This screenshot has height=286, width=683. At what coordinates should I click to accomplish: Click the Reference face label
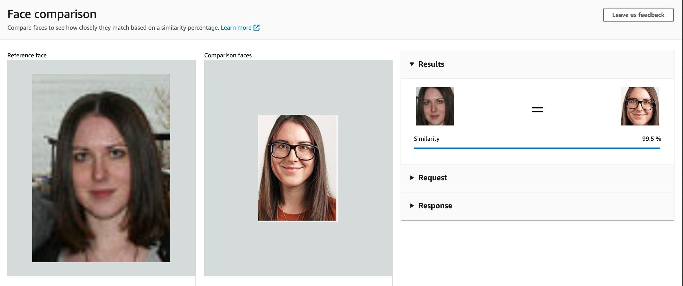[x=27, y=55]
